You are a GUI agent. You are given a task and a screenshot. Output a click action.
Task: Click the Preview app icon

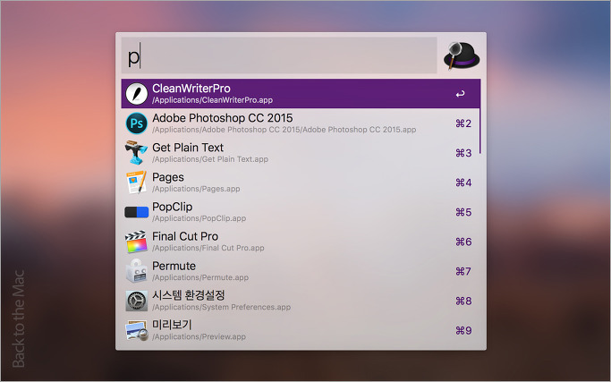(x=136, y=330)
